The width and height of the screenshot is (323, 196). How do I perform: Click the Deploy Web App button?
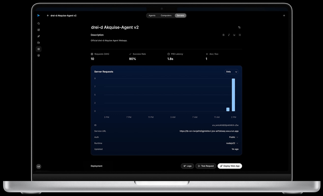(230, 166)
